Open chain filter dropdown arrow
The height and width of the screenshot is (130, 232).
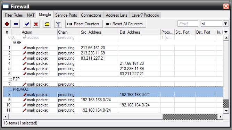pos(225,24)
